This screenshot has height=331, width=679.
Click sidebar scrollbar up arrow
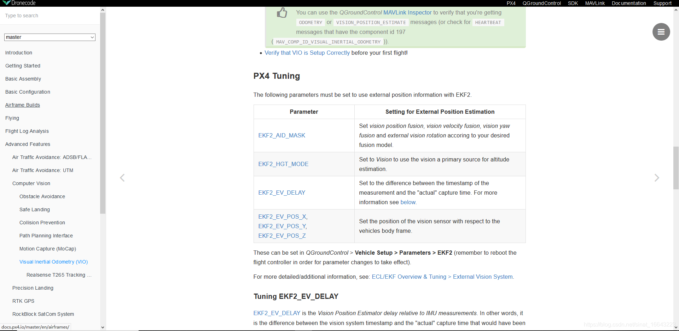(x=103, y=10)
